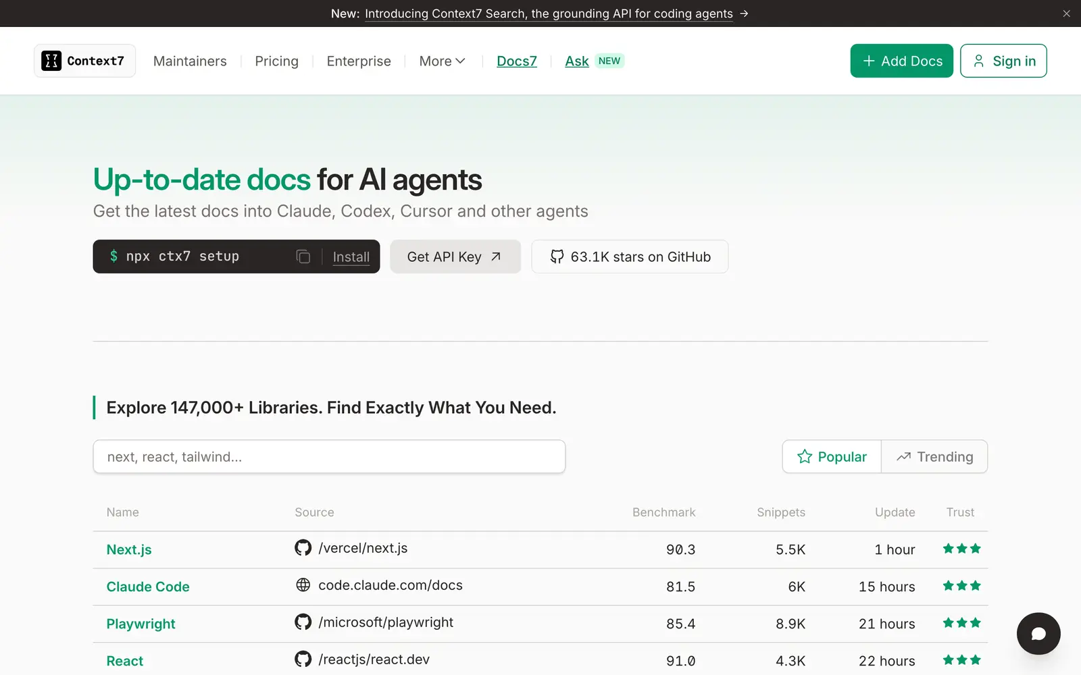Viewport: 1081px width, 675px height.
Task: Expand the More menu
Action: [443, 61]
